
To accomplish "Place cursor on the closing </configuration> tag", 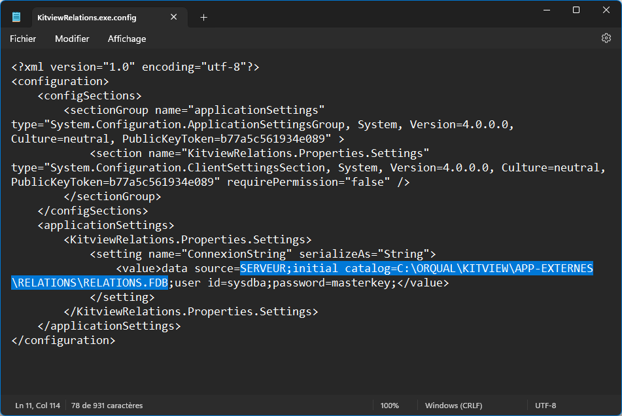I will tap(63, 340).
